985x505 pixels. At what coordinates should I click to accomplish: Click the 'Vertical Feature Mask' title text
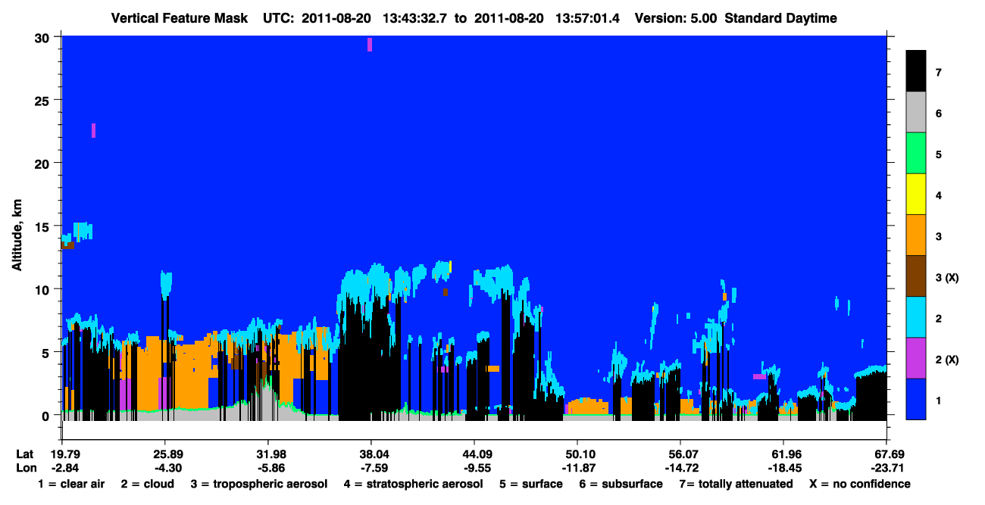[179, 18]
